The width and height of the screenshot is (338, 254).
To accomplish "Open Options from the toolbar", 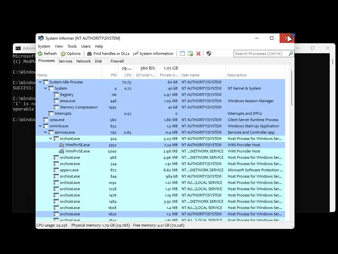I will pos(71,54).
